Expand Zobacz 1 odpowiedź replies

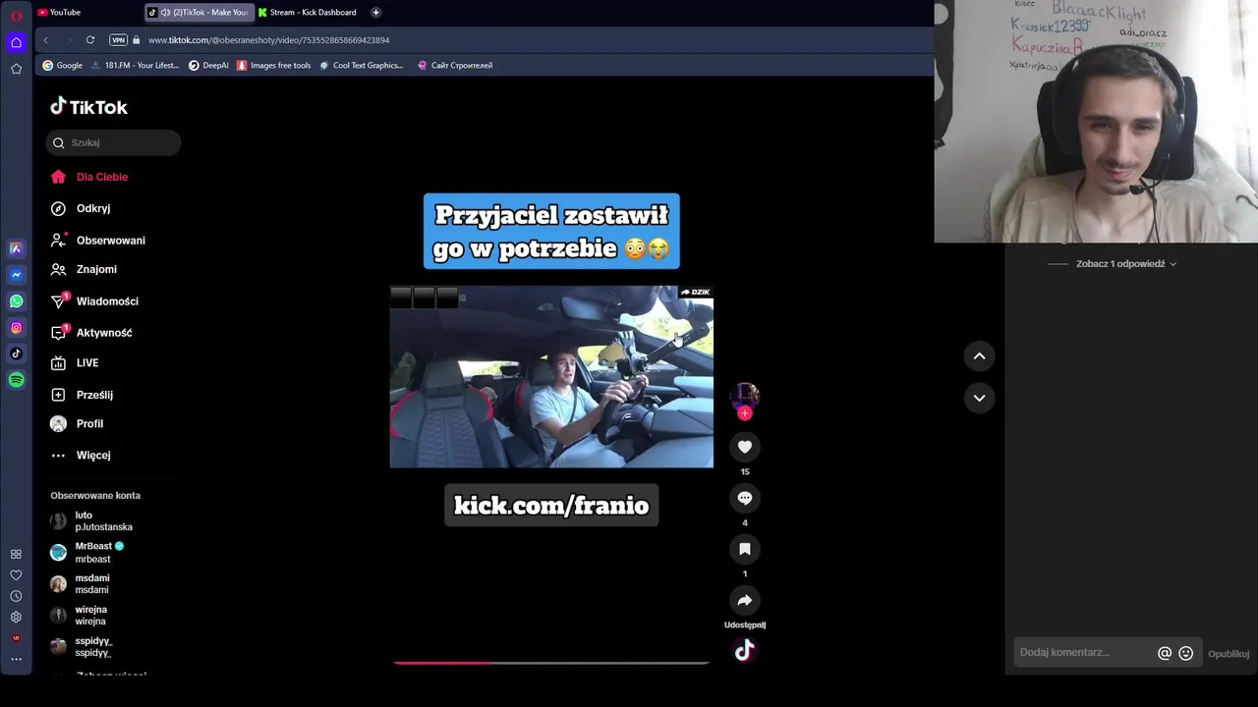pos(1126,264)
